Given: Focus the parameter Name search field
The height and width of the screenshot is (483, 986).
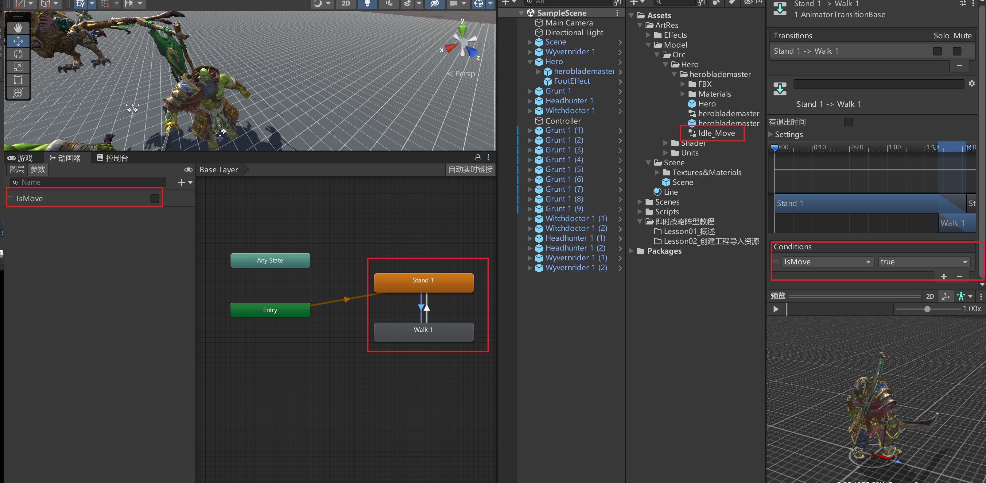Looking at the screenshot, I should [x=88, y=182].
